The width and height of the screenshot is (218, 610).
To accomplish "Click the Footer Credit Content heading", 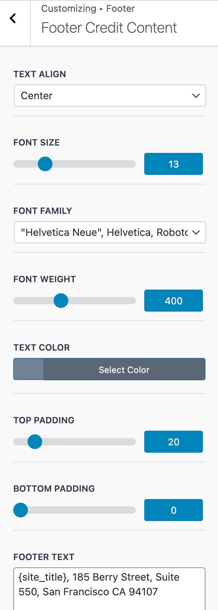I will click(109, 28).
